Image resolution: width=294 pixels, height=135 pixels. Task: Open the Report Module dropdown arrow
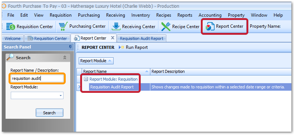coord(61,95)
